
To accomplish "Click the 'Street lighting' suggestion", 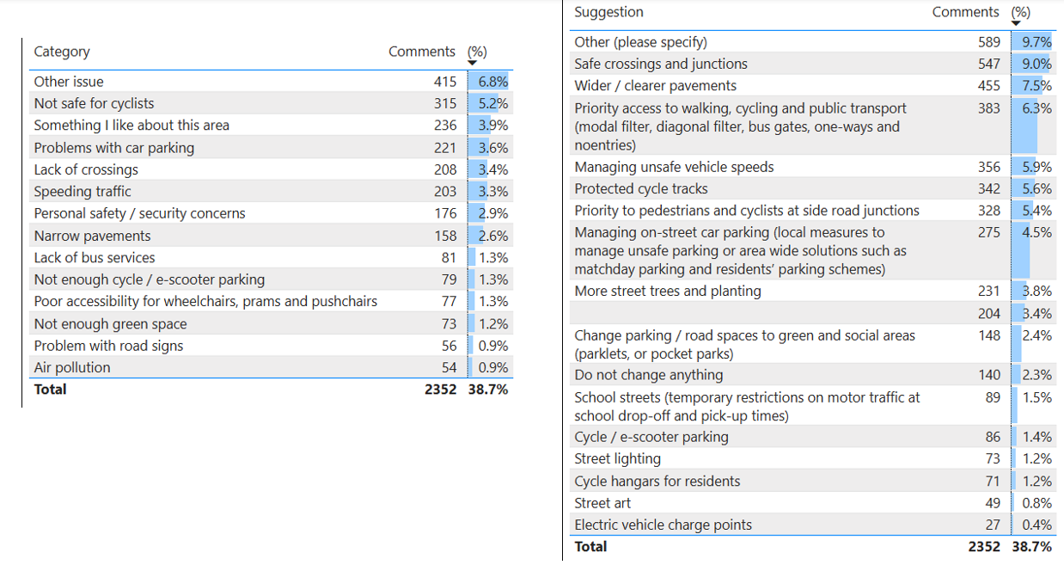I will 617,459.
